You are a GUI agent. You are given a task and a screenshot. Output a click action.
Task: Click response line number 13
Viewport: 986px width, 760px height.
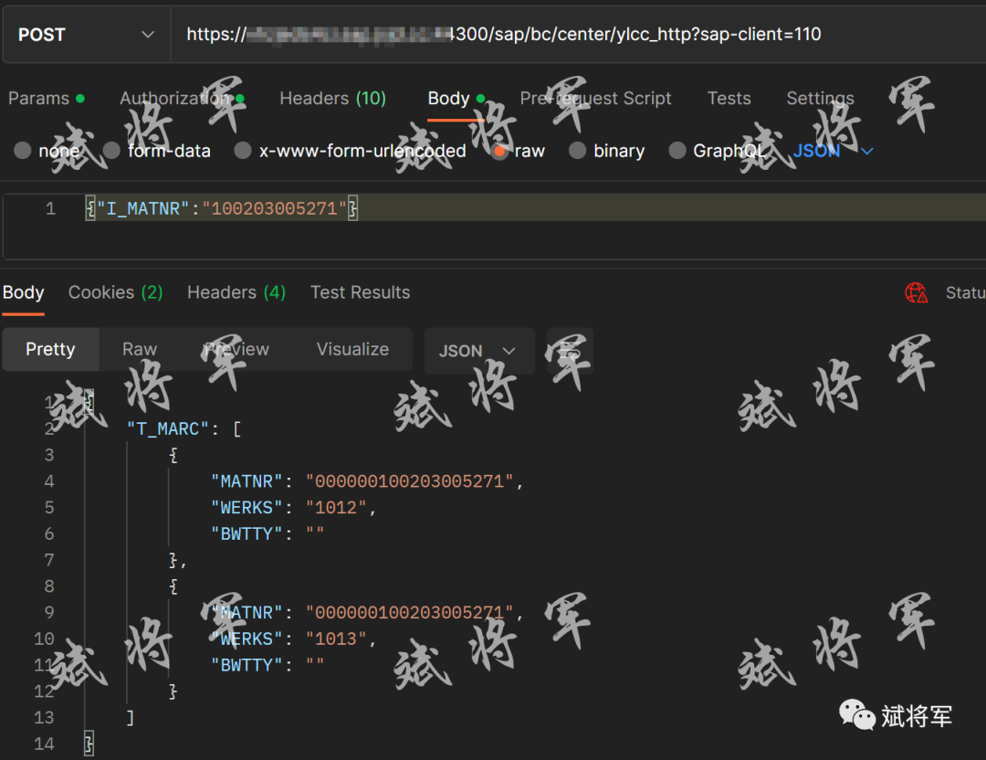pyautogui.click(x=44, y=718)
